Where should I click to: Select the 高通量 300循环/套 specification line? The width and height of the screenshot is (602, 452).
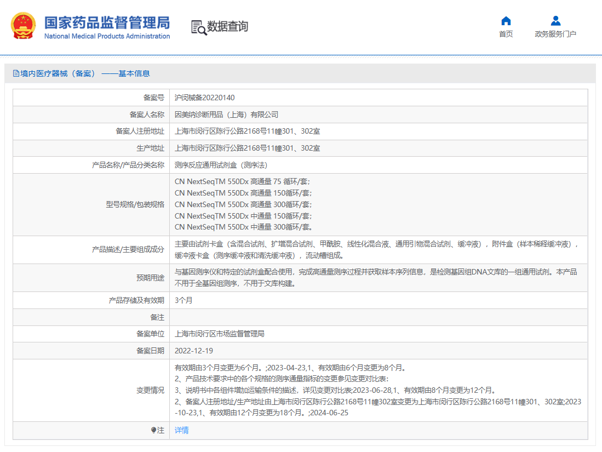click(x=243, y=204)
